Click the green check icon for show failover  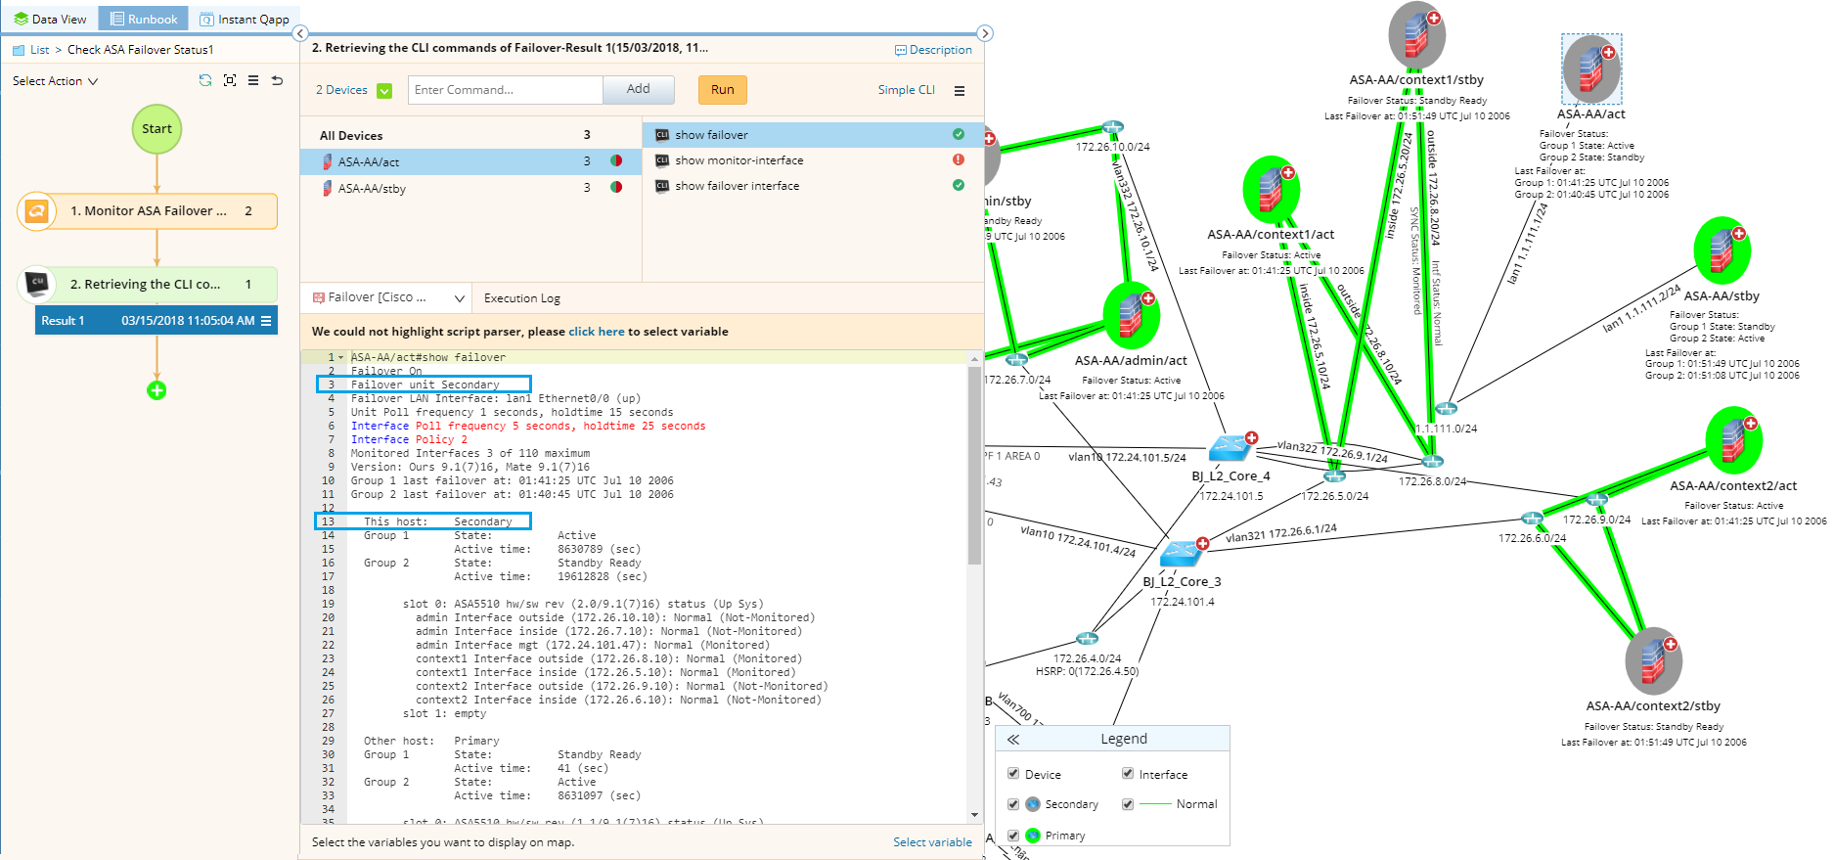[x=959, y=134]
